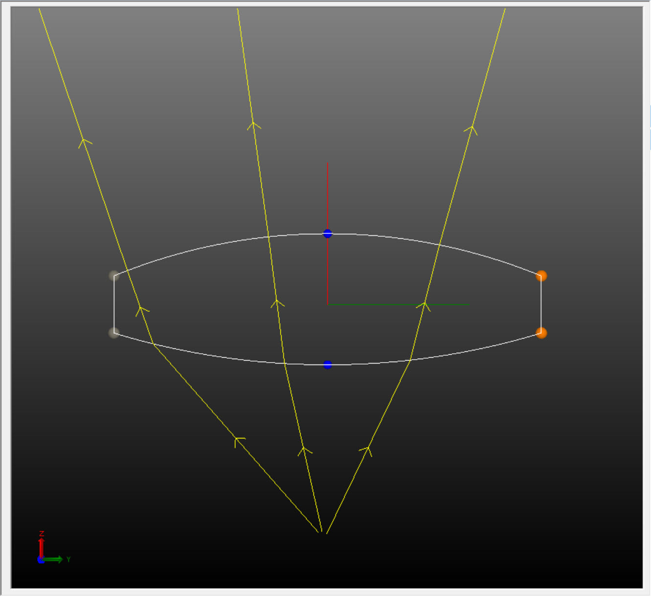Select the bottom blue vertex handle on the lens
This screenshot has width=651, height=596.
coord(327,363)
